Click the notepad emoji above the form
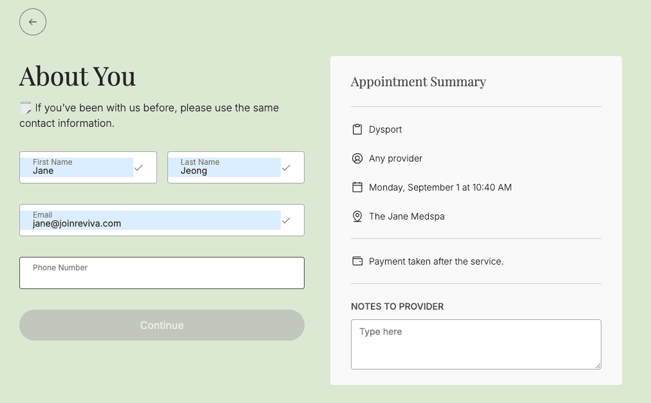This screenshot has width=651, height=403. point(24,106)
